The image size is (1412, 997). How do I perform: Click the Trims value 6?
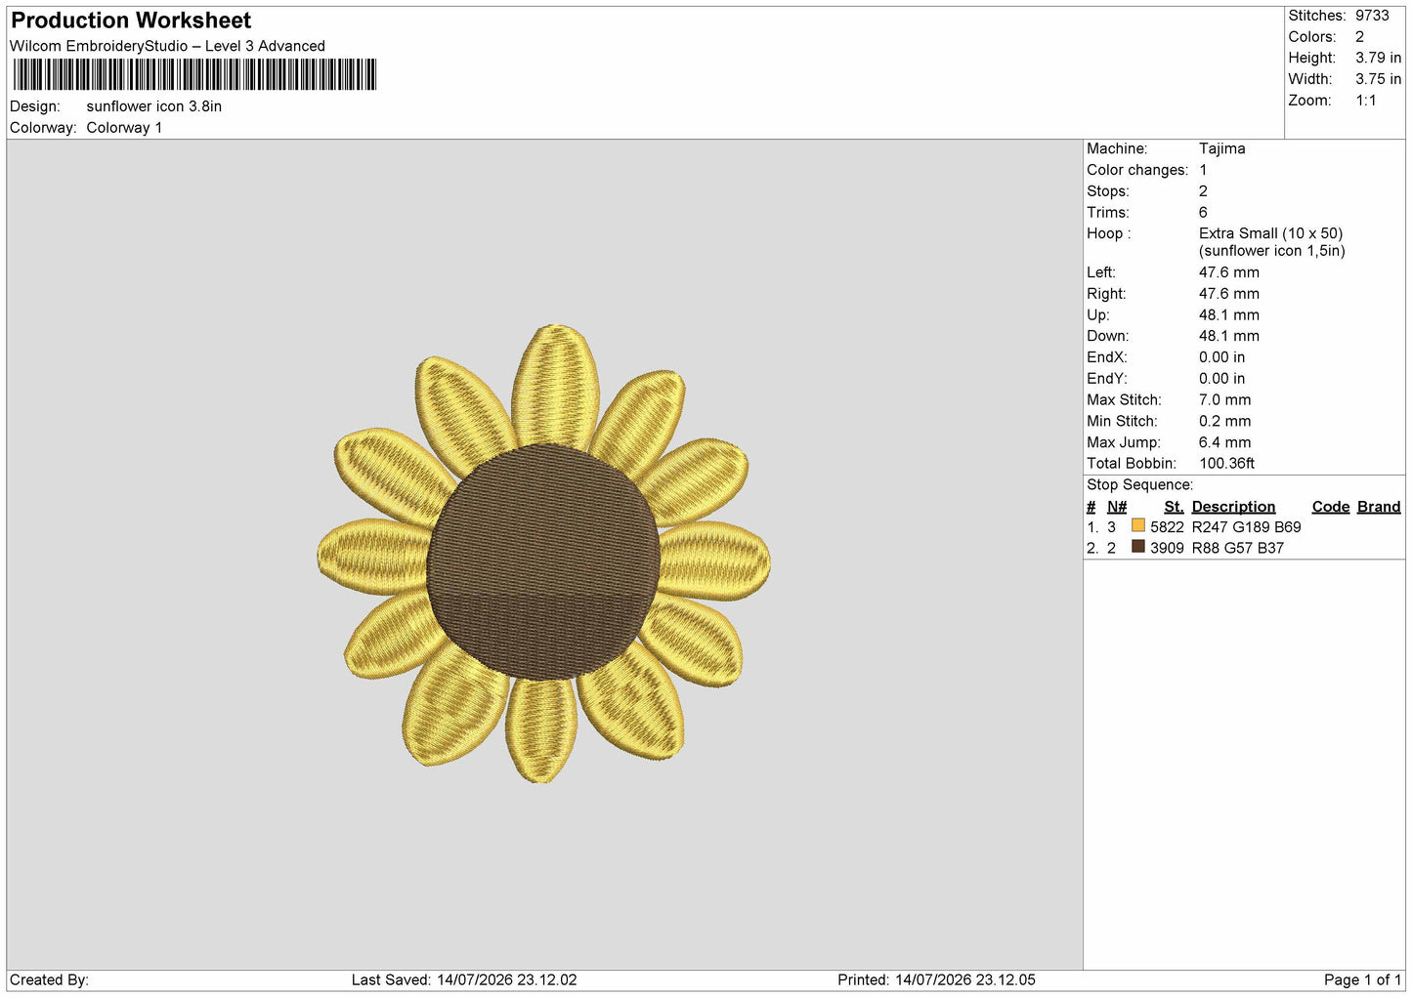(x=1204, y=213)
